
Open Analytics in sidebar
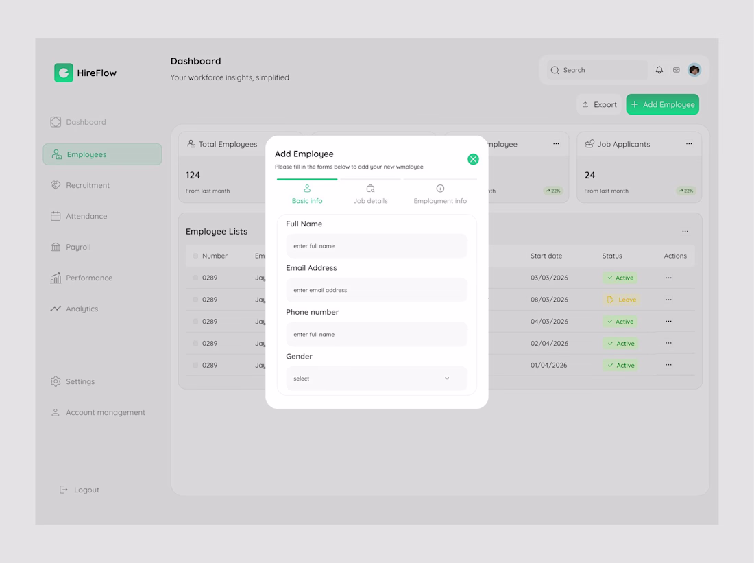point(74,309)
